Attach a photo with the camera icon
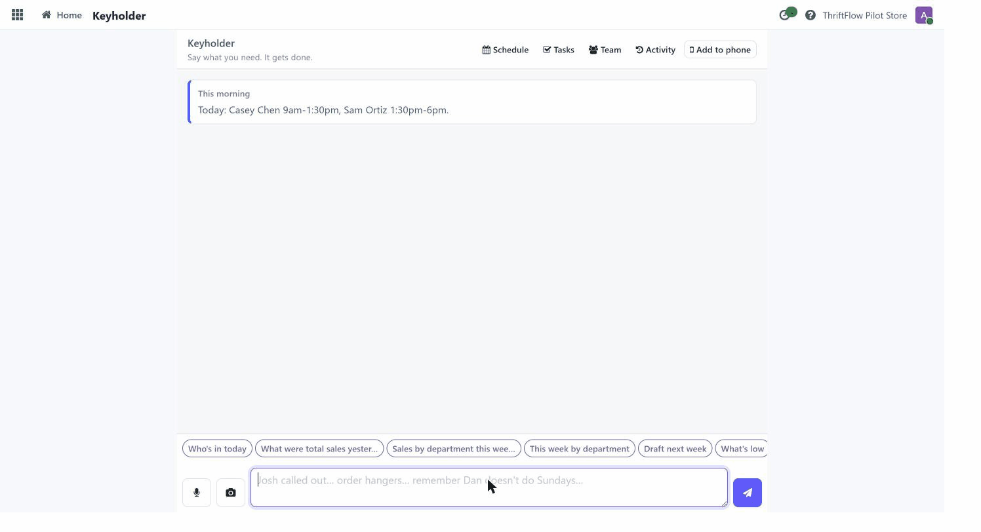Viewport: 981px width, 532px height. click(231, 493)
